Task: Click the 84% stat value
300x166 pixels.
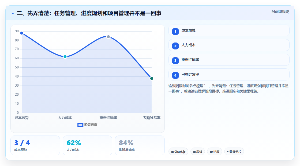Action: tap(126, 143)
